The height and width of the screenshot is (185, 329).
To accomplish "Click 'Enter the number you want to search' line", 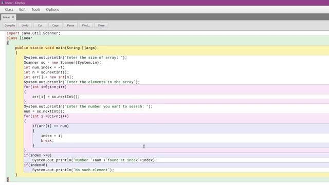I will (x=88, y=106).
